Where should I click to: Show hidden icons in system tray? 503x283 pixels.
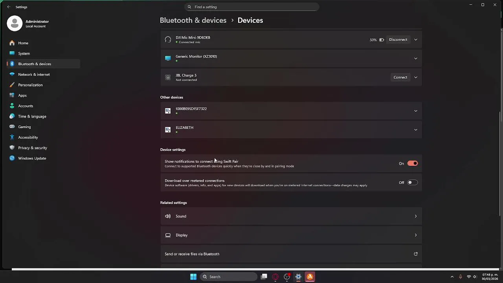click(x=452, y=277)
